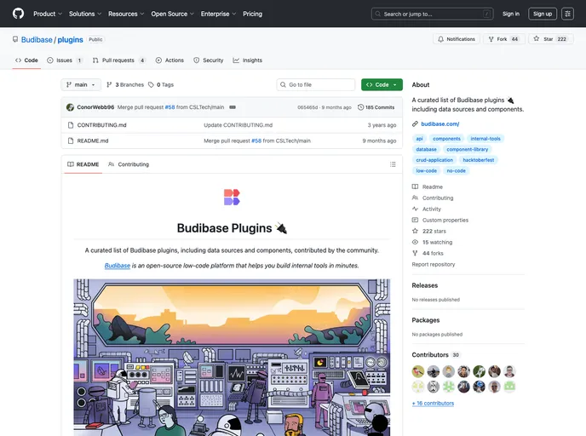Screen dimensions: 586x436
Task: Open the Releases section heading
Action: tap(424, 285)
